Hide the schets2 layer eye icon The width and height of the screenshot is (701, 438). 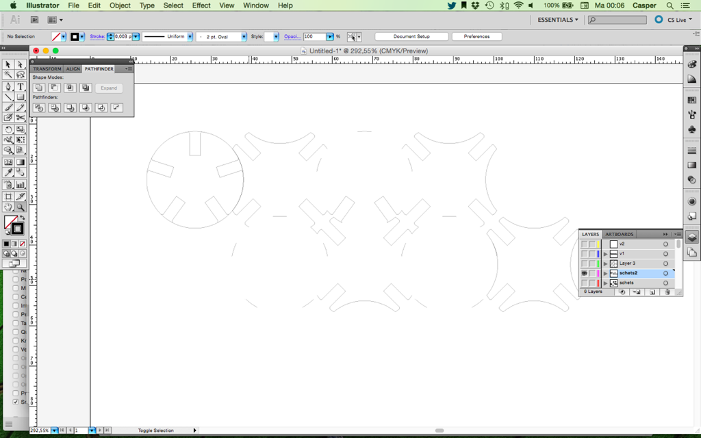[585, 273]
